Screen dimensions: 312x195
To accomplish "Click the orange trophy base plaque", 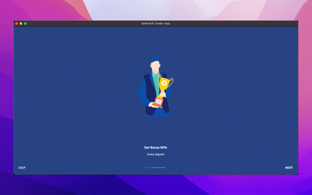I will pos(159,101).
